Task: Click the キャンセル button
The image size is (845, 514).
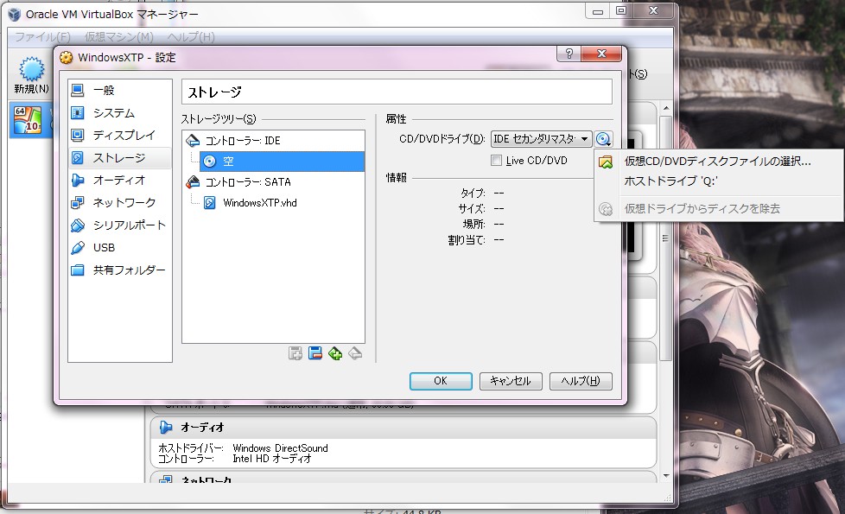Action: [x=511, y=381]
